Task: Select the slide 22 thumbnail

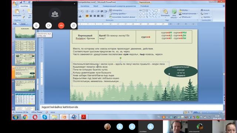Action: click(x=25, y=86)
